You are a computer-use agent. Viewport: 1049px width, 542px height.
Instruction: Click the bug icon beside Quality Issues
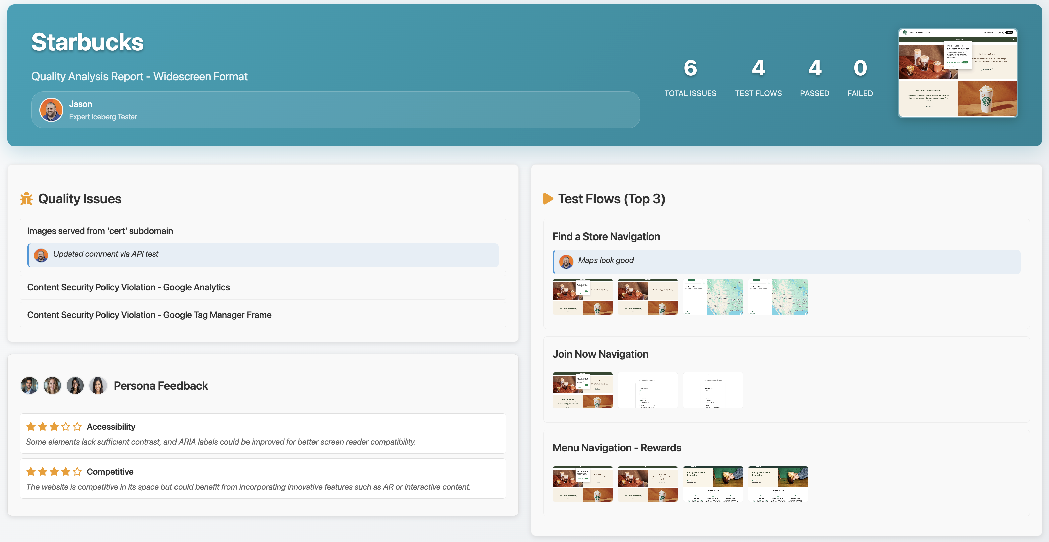click(26, 199)
